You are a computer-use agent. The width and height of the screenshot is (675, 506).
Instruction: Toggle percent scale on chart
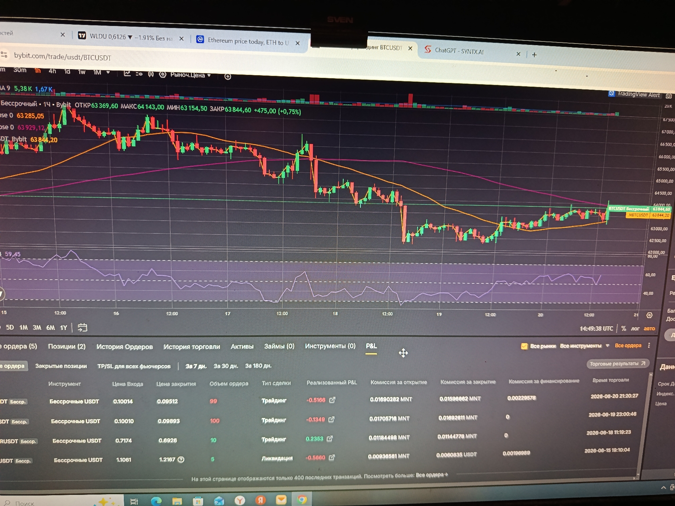pos(624,328)
